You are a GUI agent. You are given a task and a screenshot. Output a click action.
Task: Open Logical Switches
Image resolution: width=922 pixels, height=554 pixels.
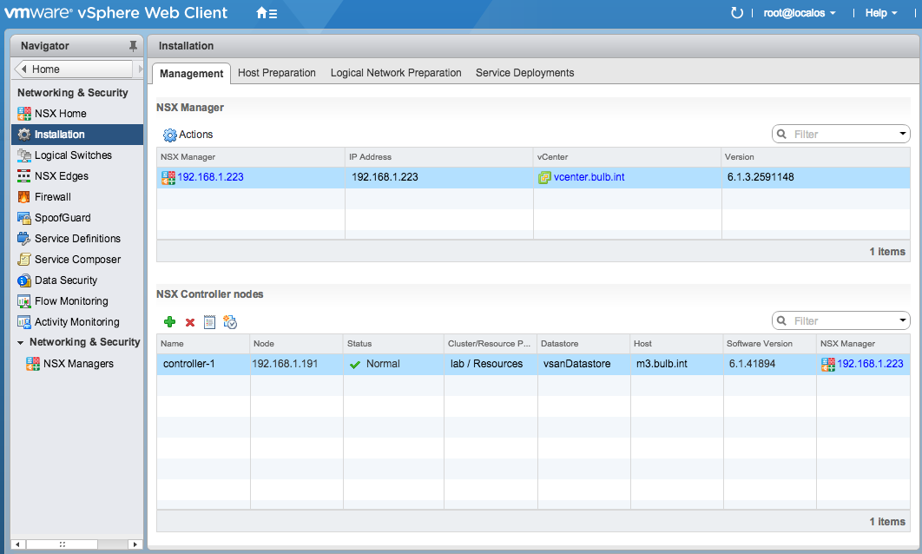[x=73, y=155]
